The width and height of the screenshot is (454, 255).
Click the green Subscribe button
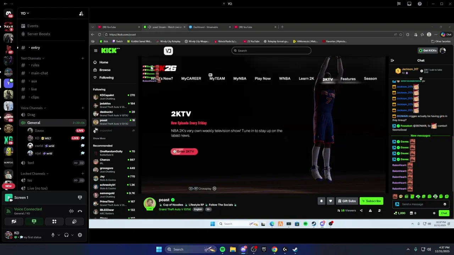(371, 201)
